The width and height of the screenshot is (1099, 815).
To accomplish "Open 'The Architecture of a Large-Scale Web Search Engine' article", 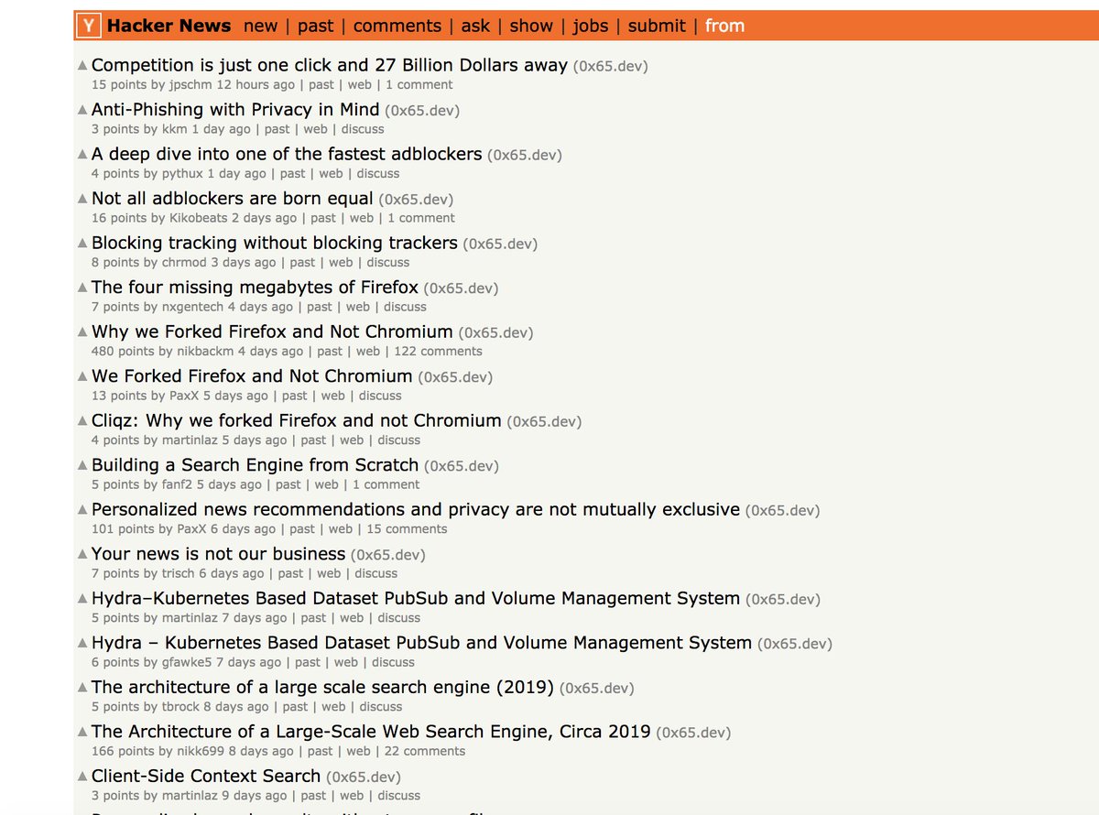I will (x=371, y=732).
